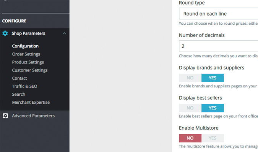Set Display brands and suppliers to NO
The width and height of the screenshot is (258, 152).
[190, 78]
